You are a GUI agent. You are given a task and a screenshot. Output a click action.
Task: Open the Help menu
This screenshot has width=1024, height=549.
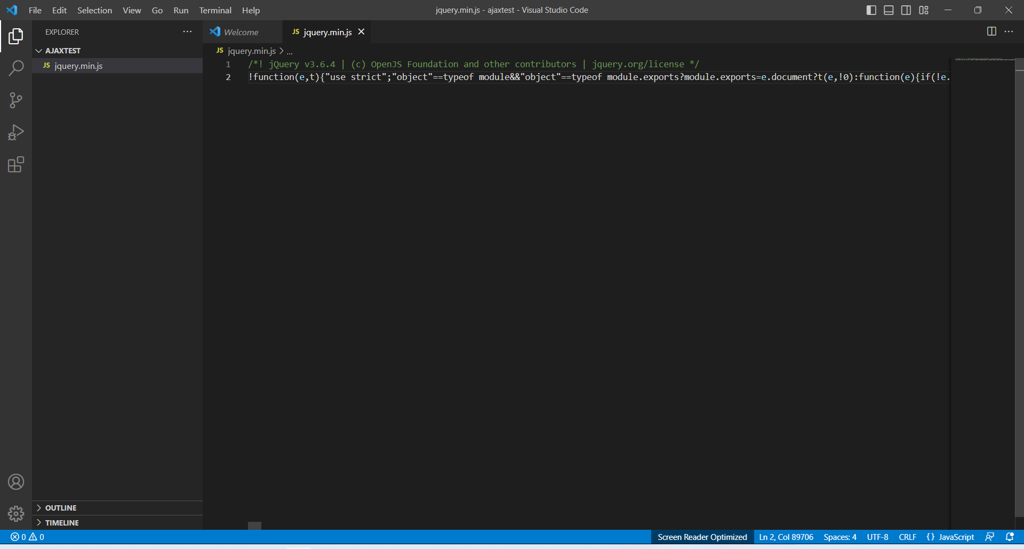(251, 10)
